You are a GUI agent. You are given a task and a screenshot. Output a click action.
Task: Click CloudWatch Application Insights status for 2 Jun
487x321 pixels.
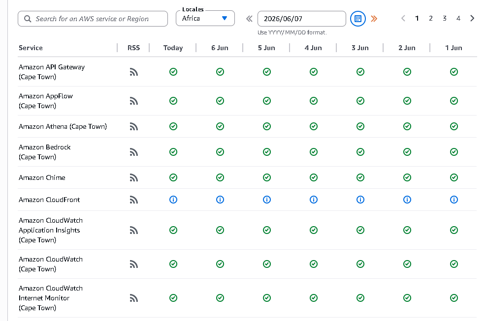click(x=407, y=230)
